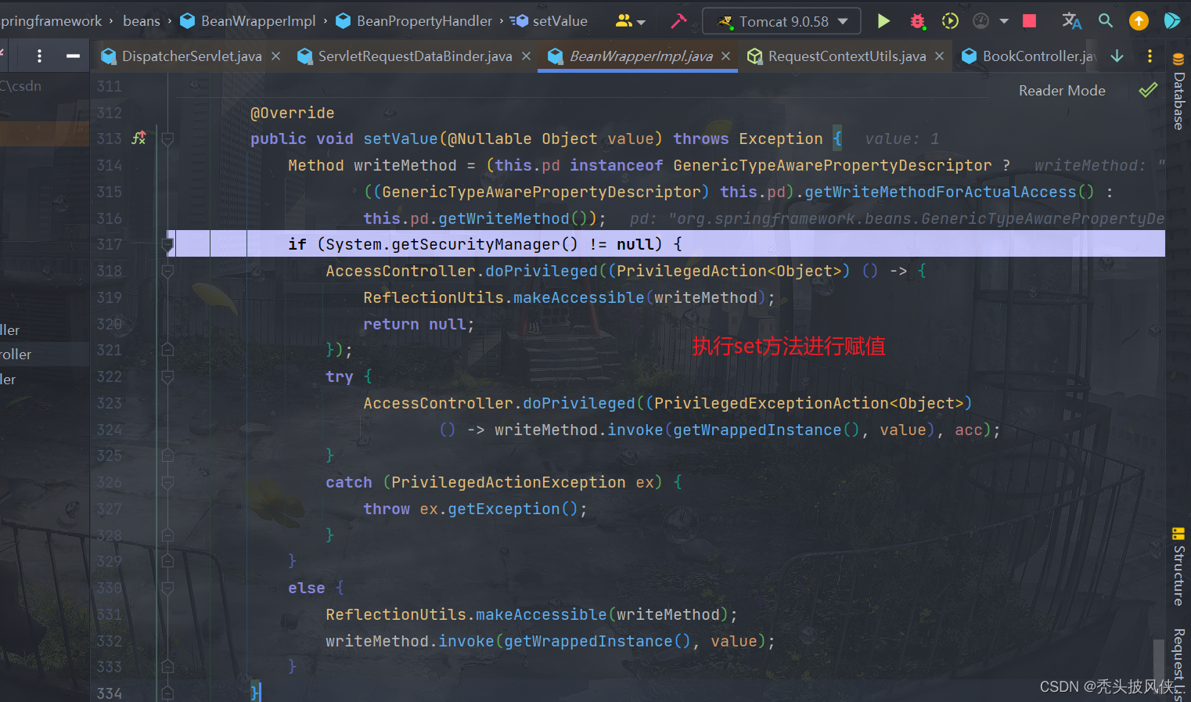Open the translate plugin icon

point(1071,21)
